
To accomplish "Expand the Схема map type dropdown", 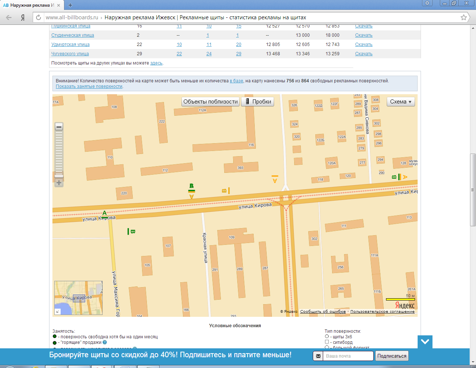I will tap(401, 102).
